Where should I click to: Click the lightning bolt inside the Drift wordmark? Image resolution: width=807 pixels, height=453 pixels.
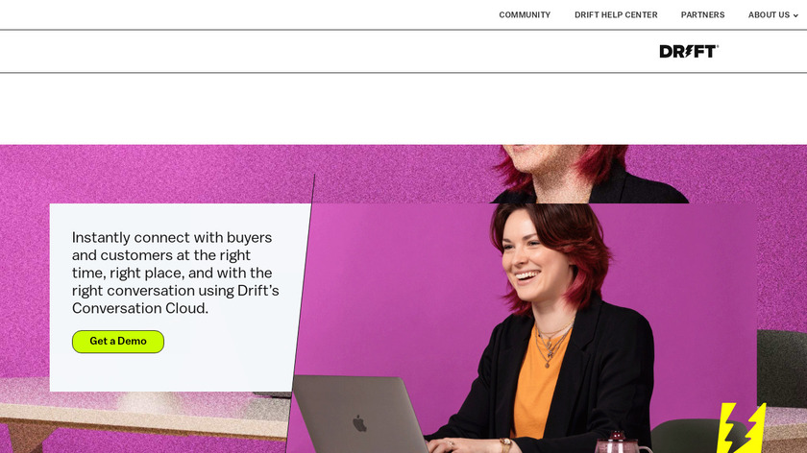(689, 52)
